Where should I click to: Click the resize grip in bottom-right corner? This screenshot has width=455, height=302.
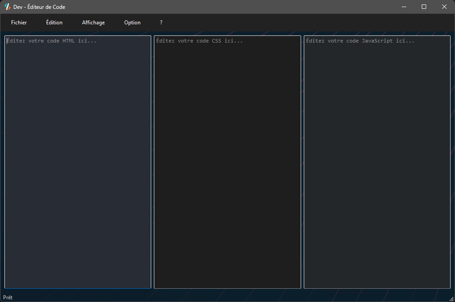coord(451,298)
